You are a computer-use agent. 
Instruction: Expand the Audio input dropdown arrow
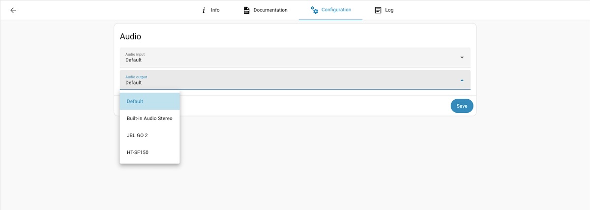point(462,58)
